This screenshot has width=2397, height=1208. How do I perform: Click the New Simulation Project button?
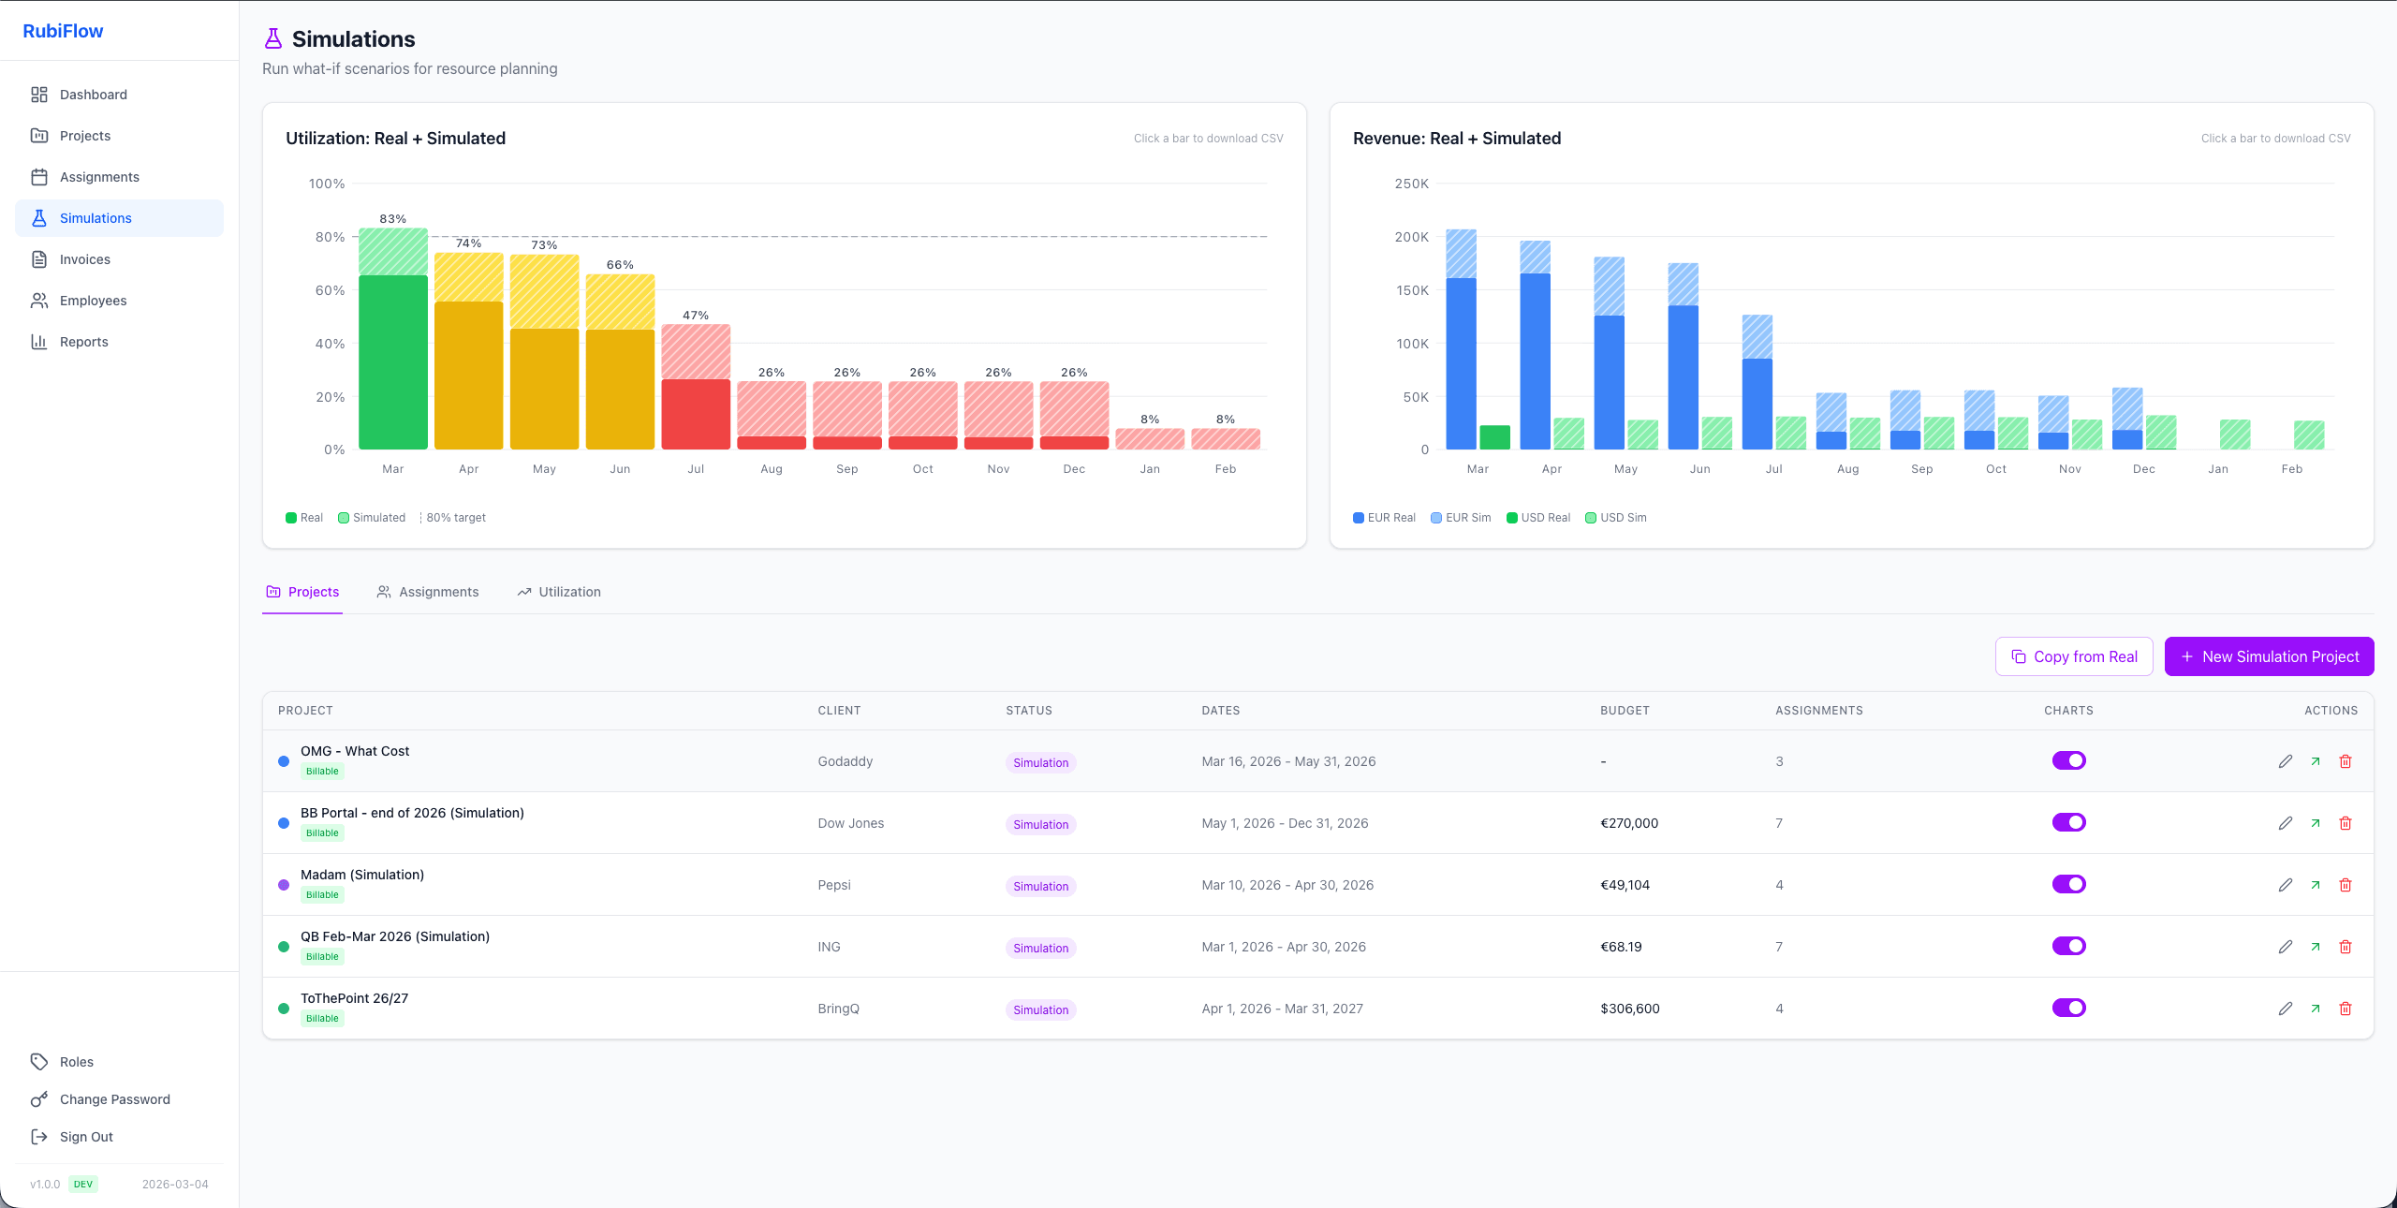2269,656
